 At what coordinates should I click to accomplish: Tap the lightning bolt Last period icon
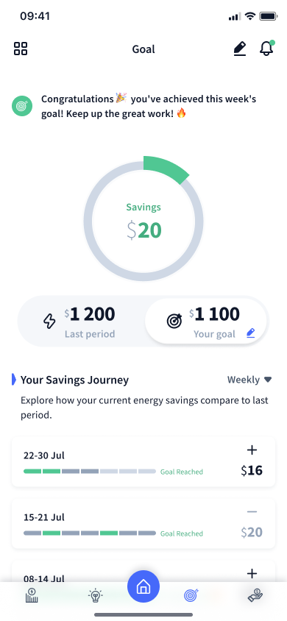(x=49, y=322)
